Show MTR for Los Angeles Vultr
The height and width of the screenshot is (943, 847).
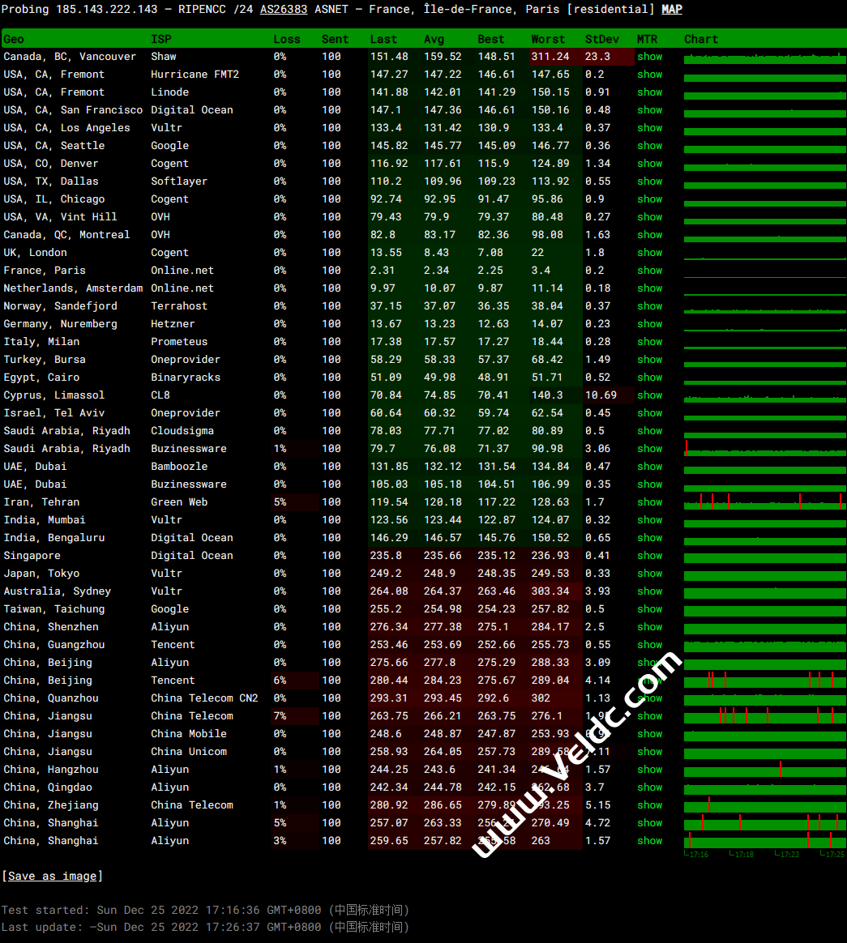[x=650, y=128]
